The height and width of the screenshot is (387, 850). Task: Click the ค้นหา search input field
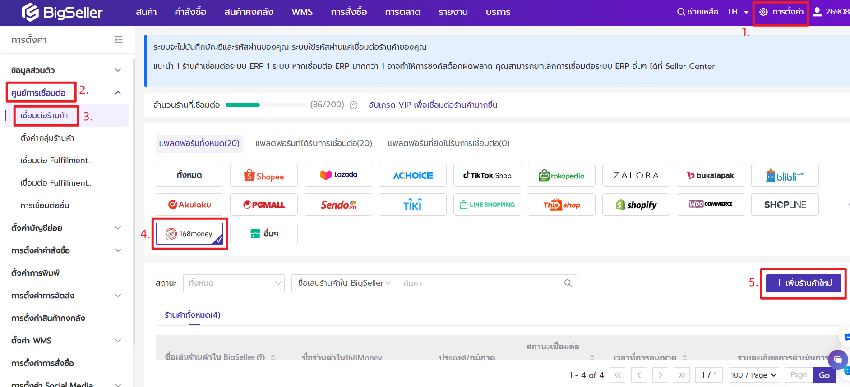point(487,283)
